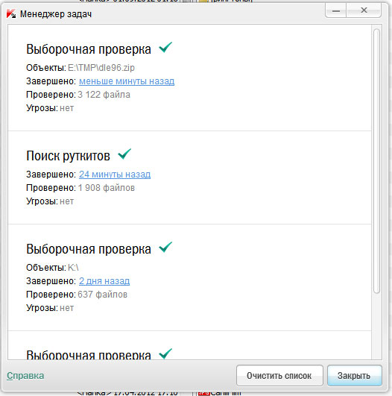392x396 pixels.
Task: Minimize the Менеджер задач window
Action: click(x=335, y=10)
